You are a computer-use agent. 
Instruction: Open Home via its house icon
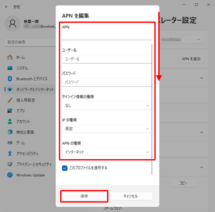(10, 57)
